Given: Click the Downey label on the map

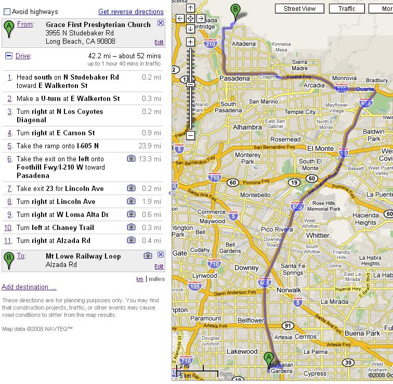Looking at the screenshot, I should [x=246, y=268].
